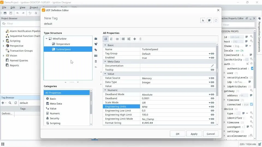The width and height of the screenshot is (262, 147).
Task: Click the binding link icon on Tag Group row
Action: [212, 54]
